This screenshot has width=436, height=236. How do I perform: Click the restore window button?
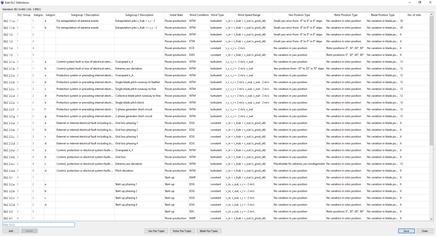419,3
